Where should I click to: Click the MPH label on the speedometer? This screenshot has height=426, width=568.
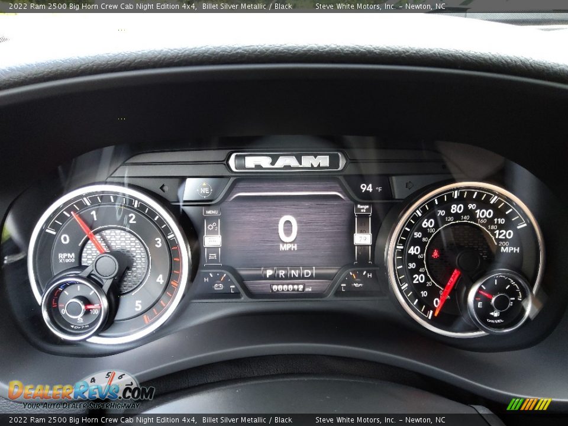510,250
